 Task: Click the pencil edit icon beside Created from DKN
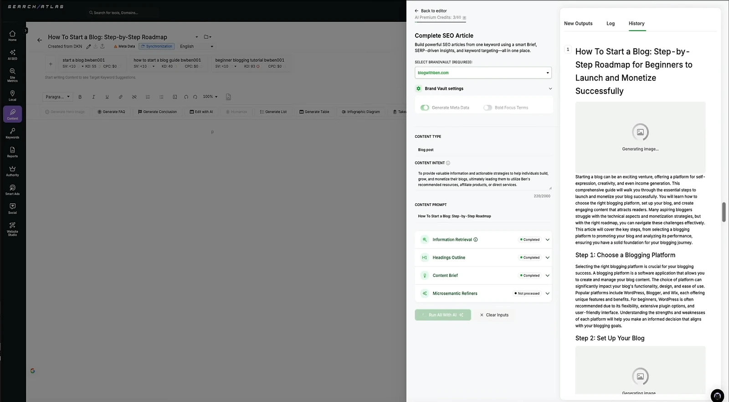pos(88,46)
